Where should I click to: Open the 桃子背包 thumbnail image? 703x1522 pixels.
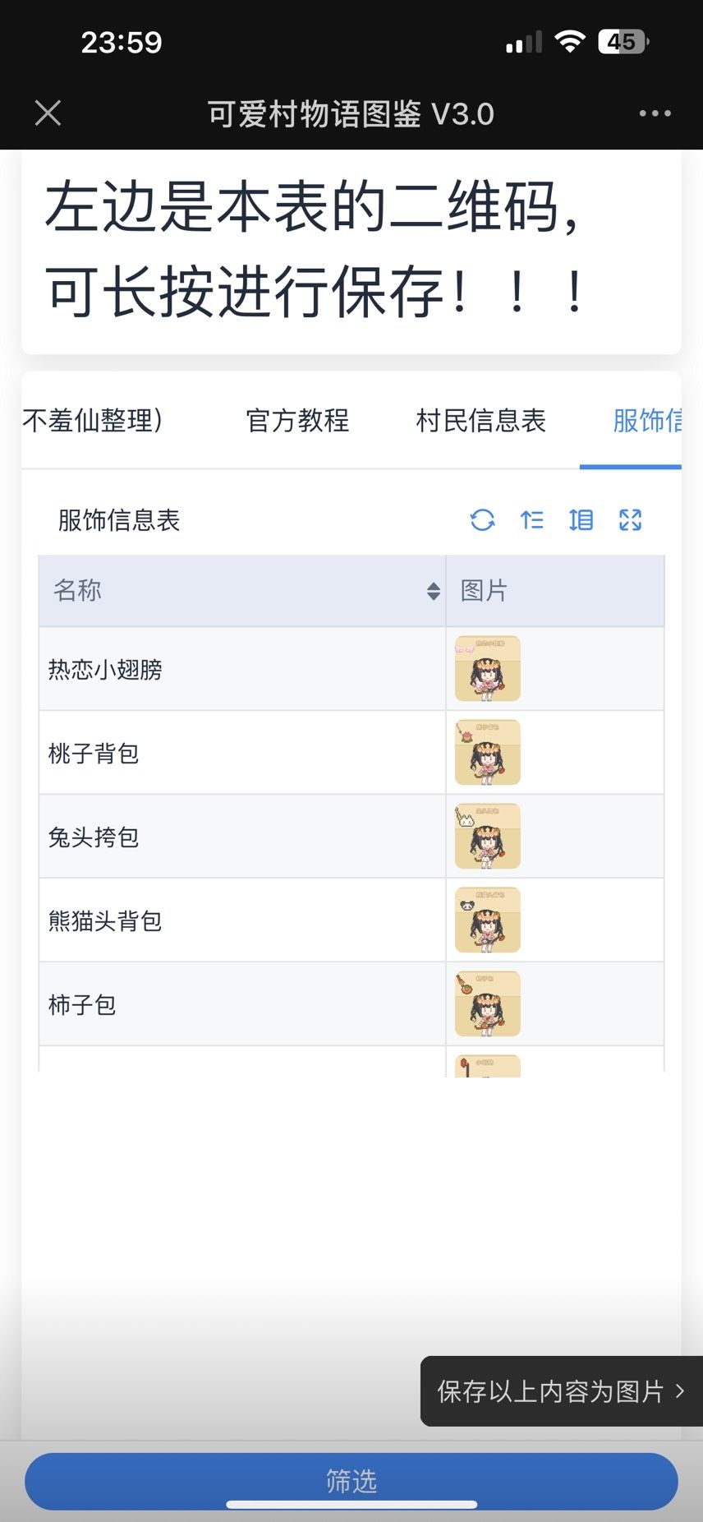[488, 753]
